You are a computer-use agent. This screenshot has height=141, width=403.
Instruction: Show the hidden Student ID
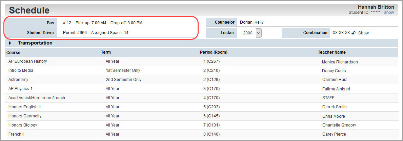pos(389,12)
